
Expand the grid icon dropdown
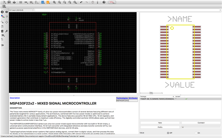click(x=4, y=6)
